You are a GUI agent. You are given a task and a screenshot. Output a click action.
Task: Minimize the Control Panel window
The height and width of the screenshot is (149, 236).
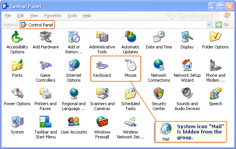click(212, 6)
